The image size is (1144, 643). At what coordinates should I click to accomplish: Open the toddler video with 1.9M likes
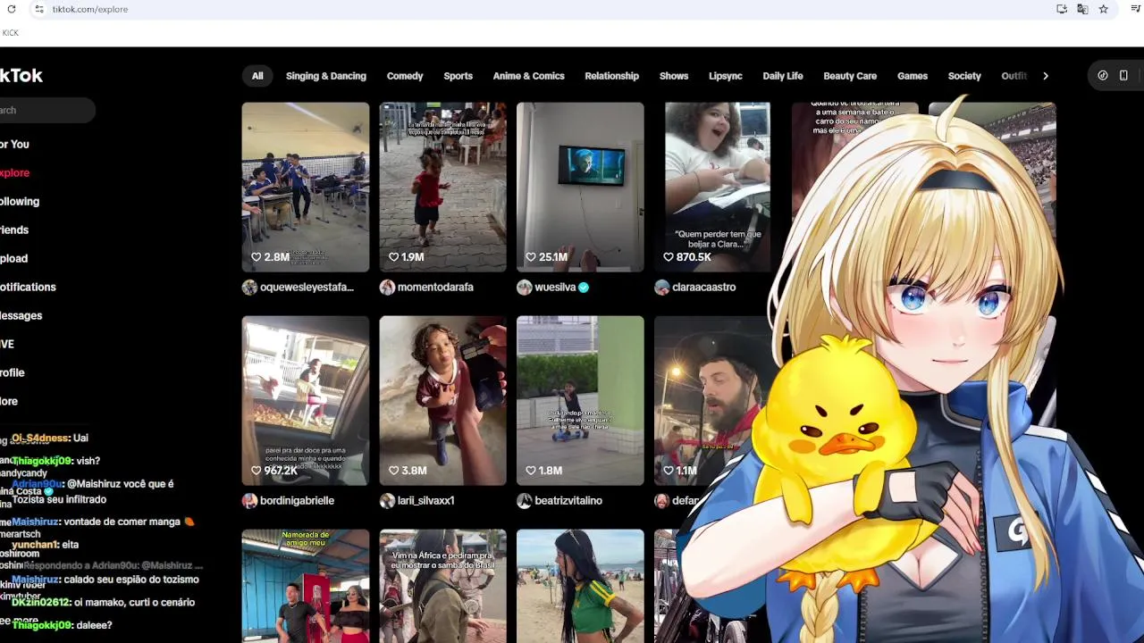[x=442, y=187]
